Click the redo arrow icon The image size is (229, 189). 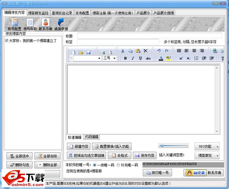(166, 51)
